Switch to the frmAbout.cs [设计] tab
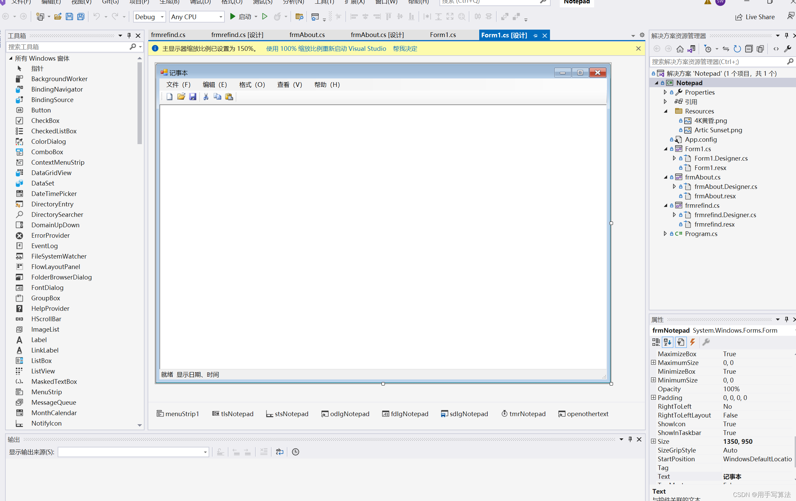The image size is (796, 501). click(377, 35)
